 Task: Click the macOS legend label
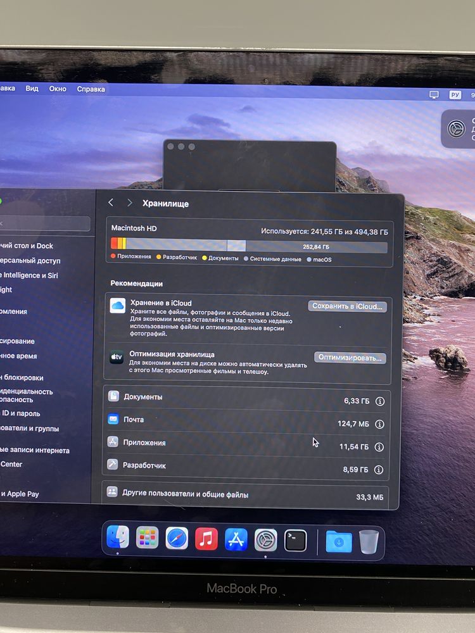[322, 260]
